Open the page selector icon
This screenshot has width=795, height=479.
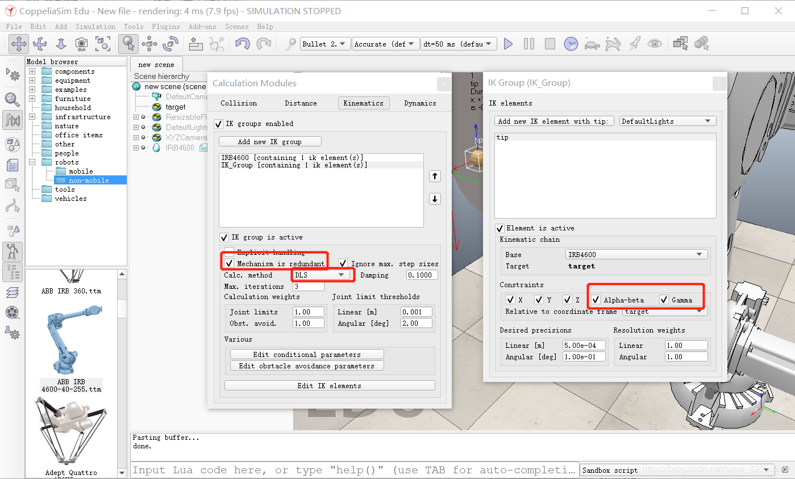click(680, 44)
